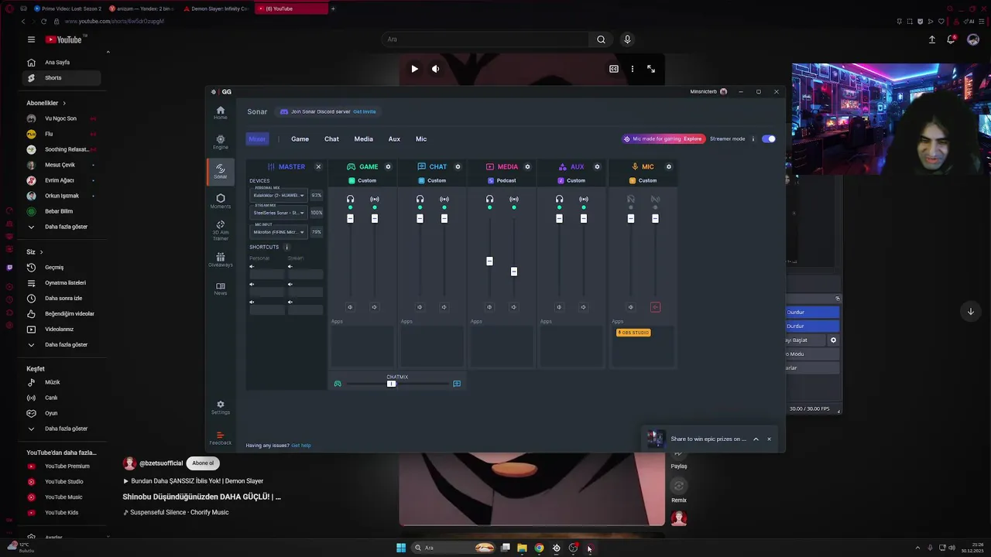This screenshot has height=557, width=991.
Task: Open 3D Aim Trainer in GG sidebar
Action: 221,231
